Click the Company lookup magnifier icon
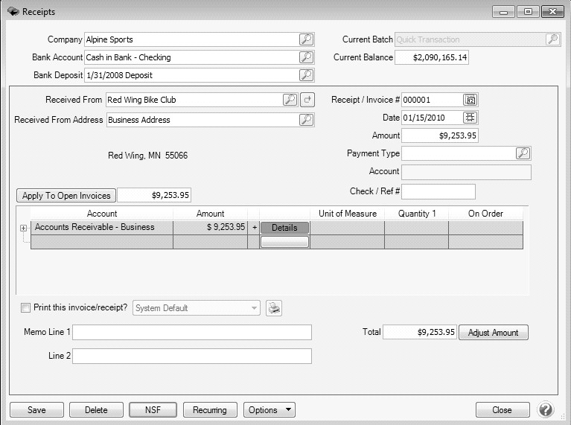571x425 pixels. pyautogui.click(x=306, y=39)
